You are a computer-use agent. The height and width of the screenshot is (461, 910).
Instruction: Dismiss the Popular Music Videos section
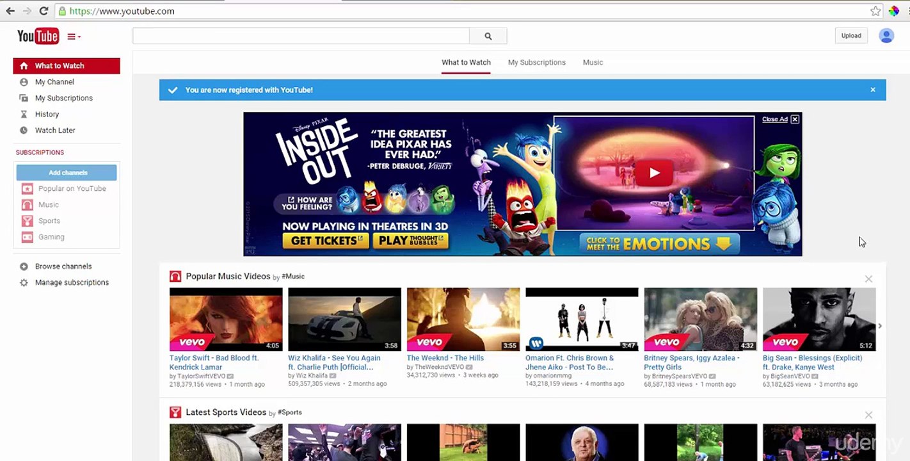868,279
